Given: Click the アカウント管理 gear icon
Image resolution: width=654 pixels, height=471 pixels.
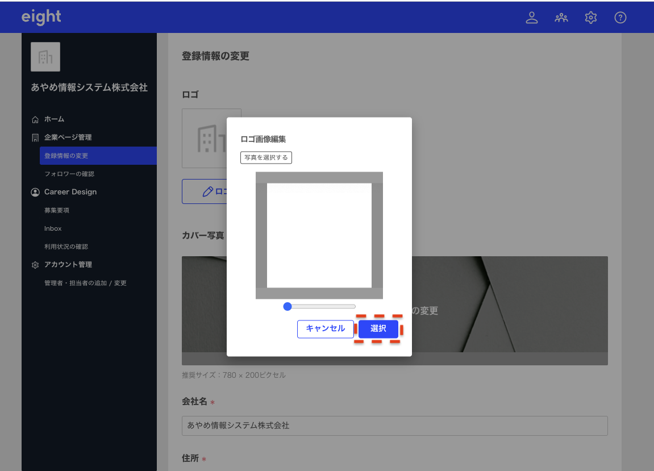Looking at the screenshot, I should (35, 265).
